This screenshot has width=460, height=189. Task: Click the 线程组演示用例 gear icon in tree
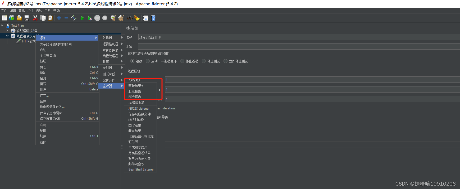(x=13, y=36)
